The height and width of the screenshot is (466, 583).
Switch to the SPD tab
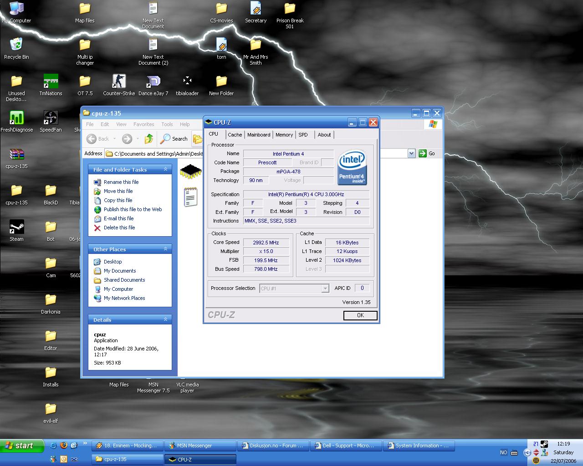pos(303,135)
